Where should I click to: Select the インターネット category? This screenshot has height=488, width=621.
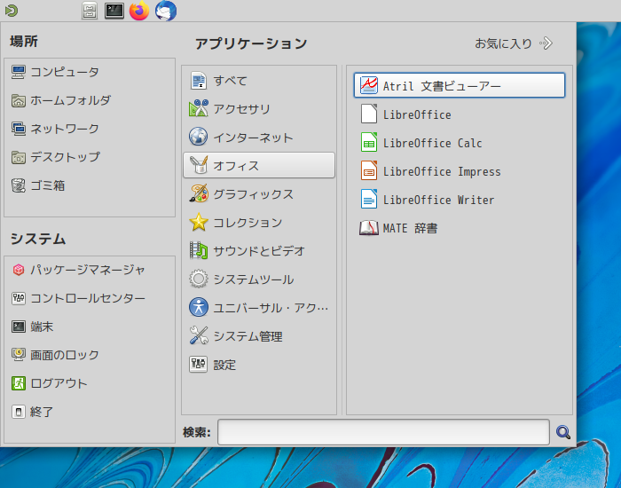pyautogui.click(x=259, y=137)
